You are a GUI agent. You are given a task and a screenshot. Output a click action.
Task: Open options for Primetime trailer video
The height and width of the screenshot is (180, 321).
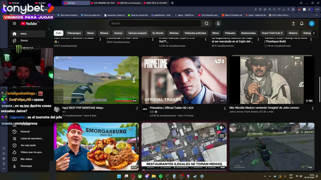[x=225, y=108]
